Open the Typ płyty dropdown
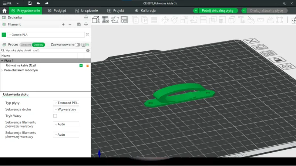The width and height of the screenshot is (296, 166). click(66, 103)
